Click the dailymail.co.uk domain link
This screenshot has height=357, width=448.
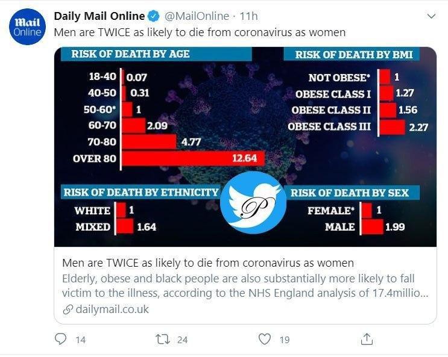[112, 309]
